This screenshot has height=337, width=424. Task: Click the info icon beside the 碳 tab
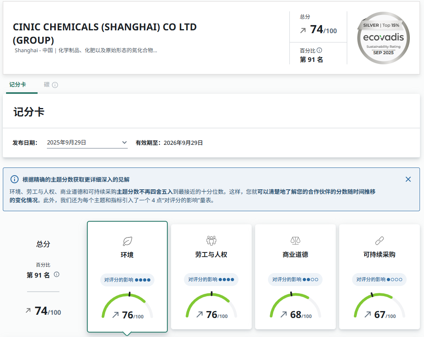55,85
